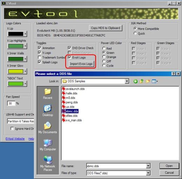182x179 pixels.
Task: Open the EVtool Website link
Action: click(x=15, y=139)
